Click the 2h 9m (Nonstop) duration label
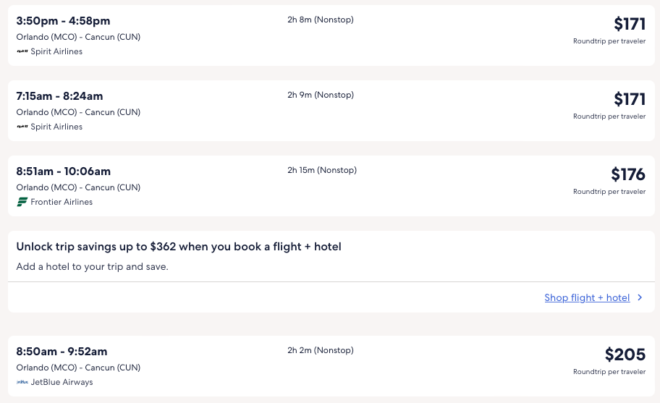Viewport: 660px width, 403px height. [x=320, y=96]
